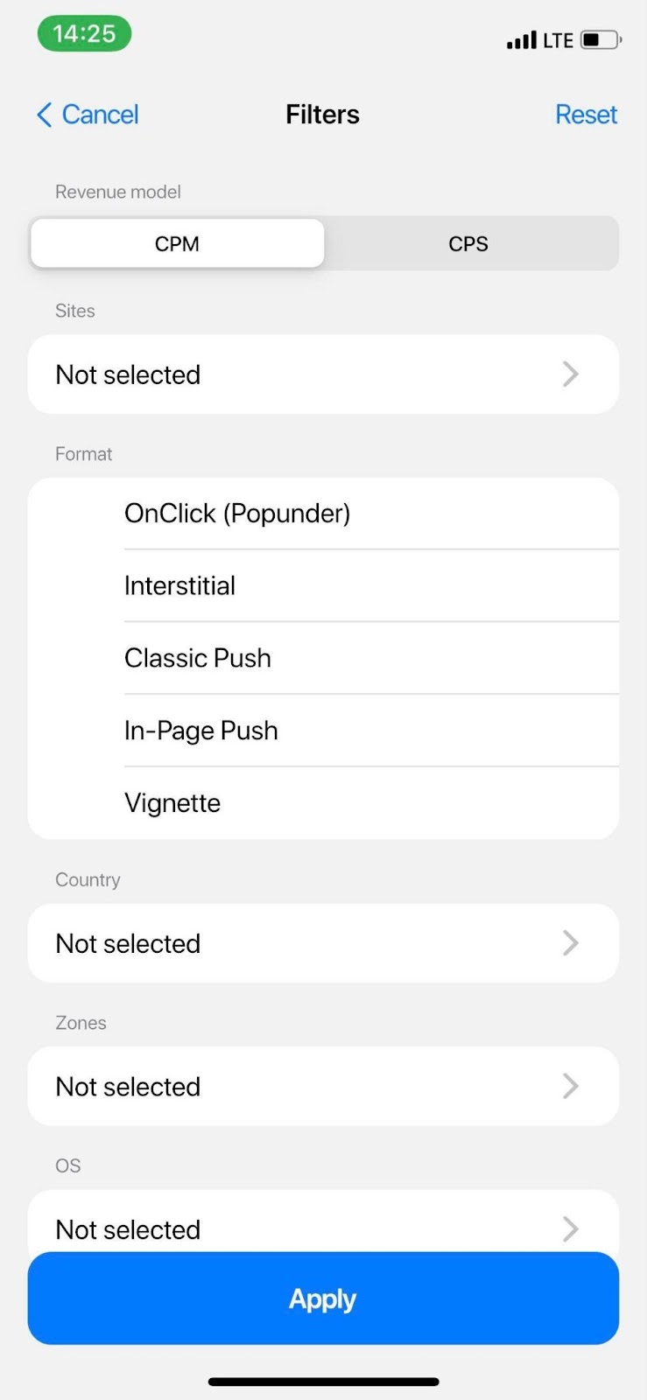Toggle the OnClick (Popunder) format
647x1400 pixels.
237,514
